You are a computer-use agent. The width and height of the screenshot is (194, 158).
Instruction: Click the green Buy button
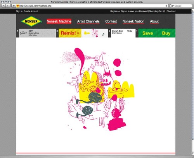click(x=166, y=33)
